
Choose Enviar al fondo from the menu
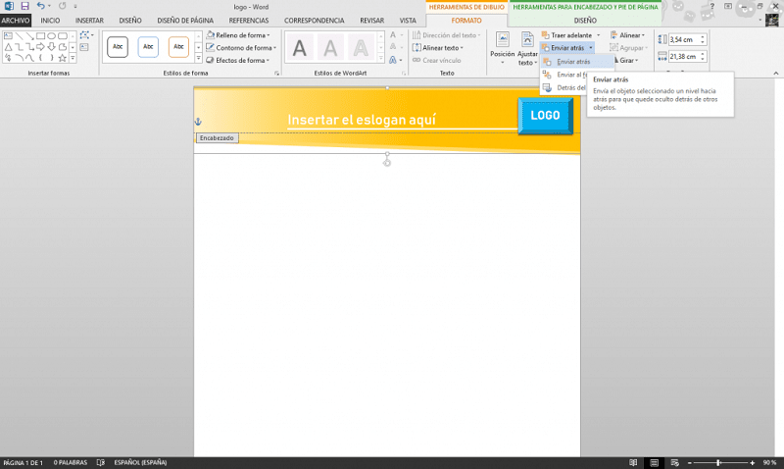point(563,75)
